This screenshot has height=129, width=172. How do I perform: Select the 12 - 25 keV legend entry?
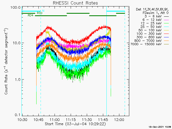pyautogui.click(x=155, y=23)
